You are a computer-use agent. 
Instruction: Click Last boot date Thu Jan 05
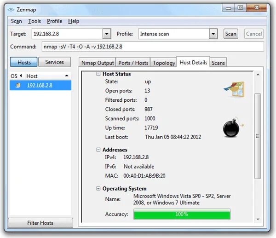pyautogui.click(x=173, y=137)
